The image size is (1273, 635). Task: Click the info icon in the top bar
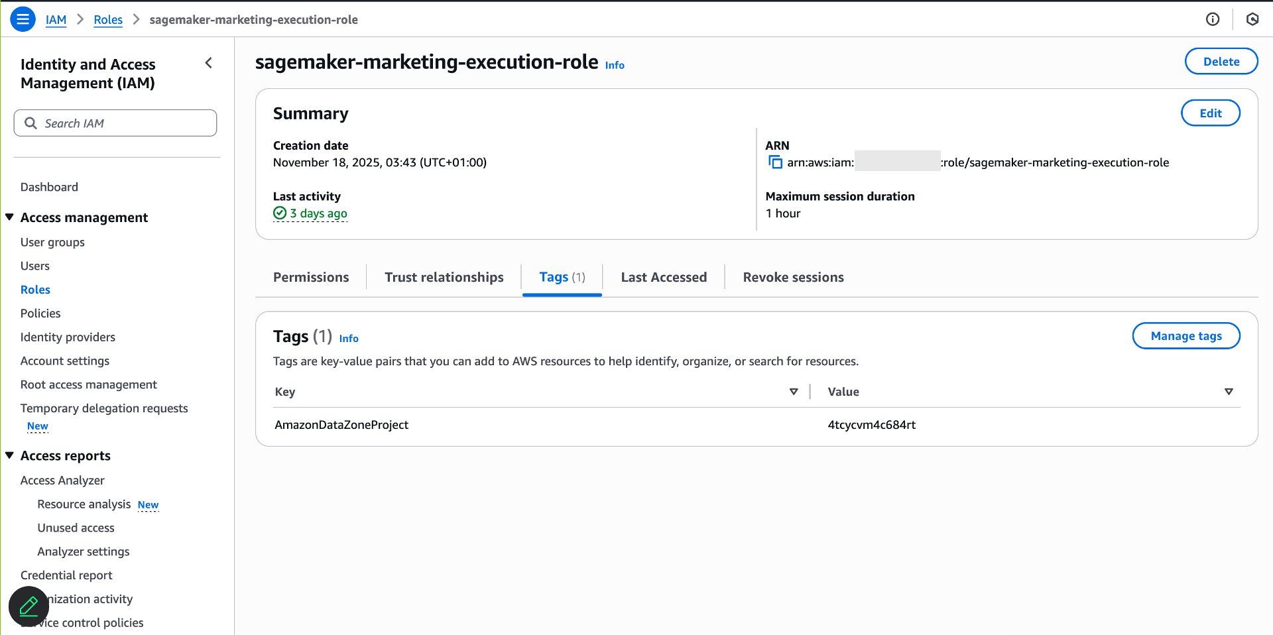(1213, 19)
